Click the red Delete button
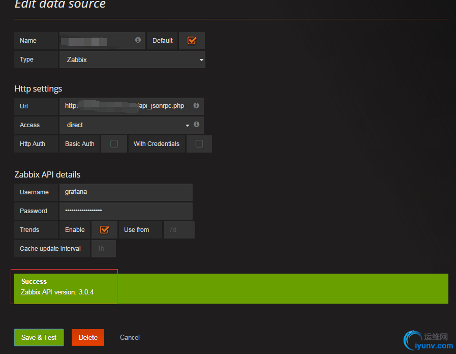The width and height of the screenshot is (456, 354). (x=88, y=337)
